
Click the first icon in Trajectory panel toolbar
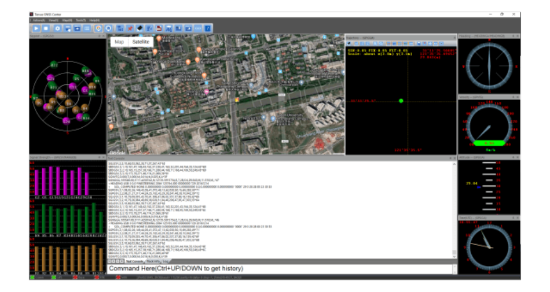(349, 43)
